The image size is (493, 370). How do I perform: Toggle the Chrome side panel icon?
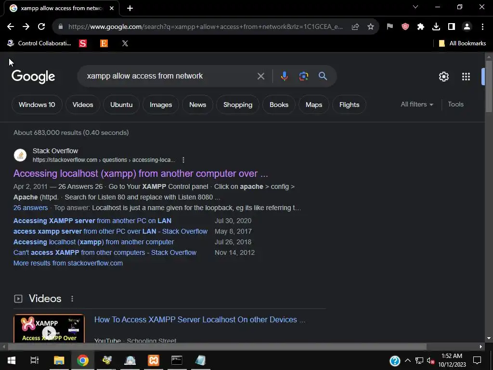pos(452,27)
